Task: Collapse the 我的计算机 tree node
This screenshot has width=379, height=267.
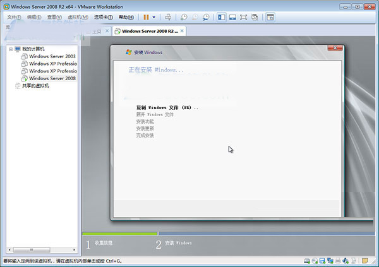Action: [10, 49]
